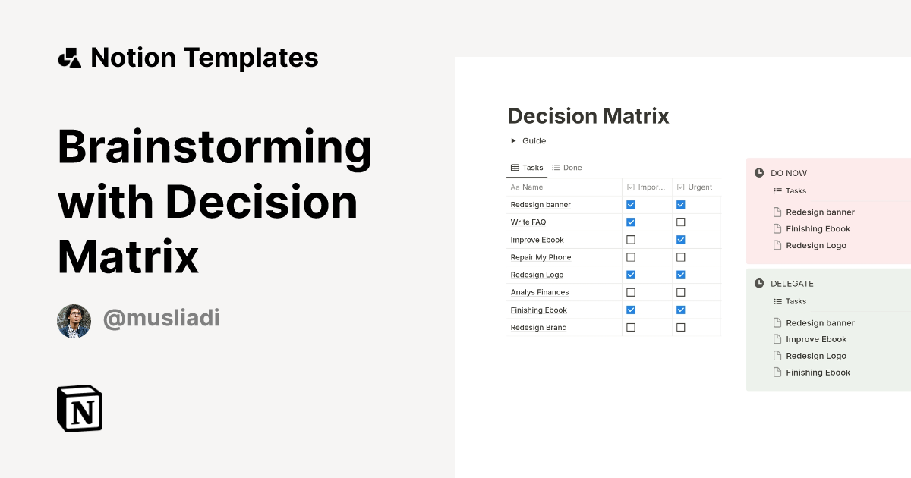Click the list icon beside the Done tab
Screen dimensions: 911x478
(x=557, y=168)
